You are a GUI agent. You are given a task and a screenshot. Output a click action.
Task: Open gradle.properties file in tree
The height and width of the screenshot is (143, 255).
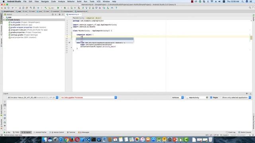tap(25, 33)
